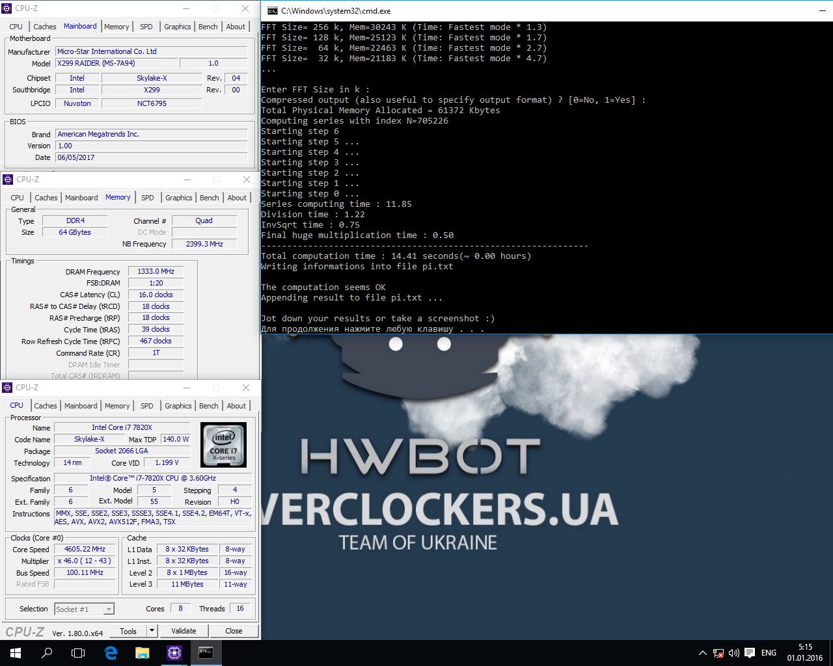
Task: Open SPD tab in bottom CPU-Z window
Action: (x=147, y=406)
